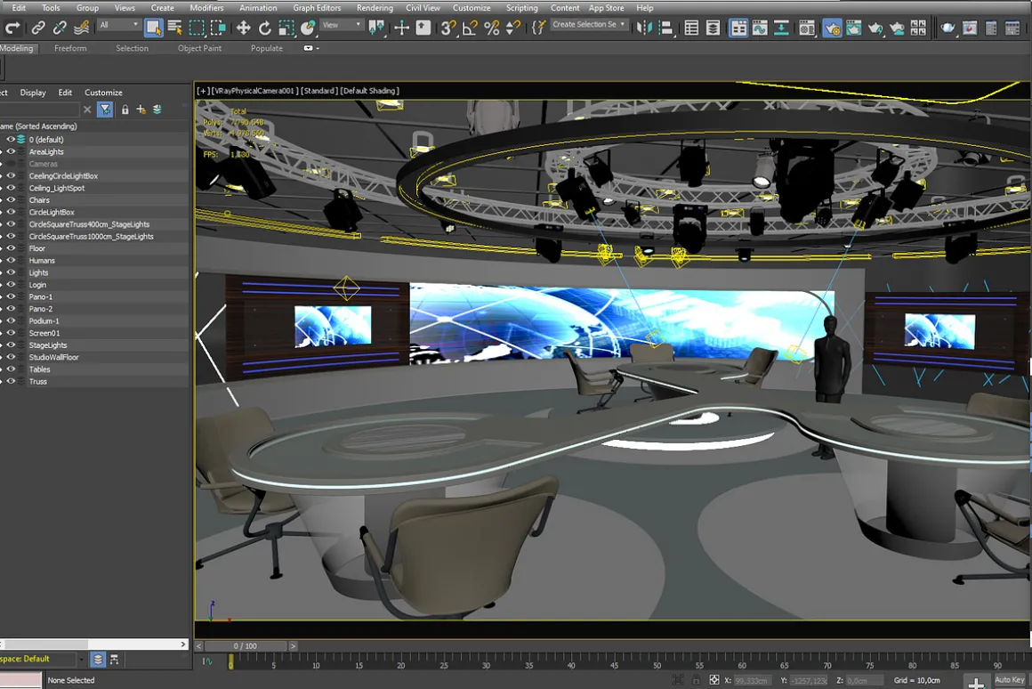Expand the AreaLights layer
The width and height of the screenshot is (1032, 689).
click(x=1, y=152)
